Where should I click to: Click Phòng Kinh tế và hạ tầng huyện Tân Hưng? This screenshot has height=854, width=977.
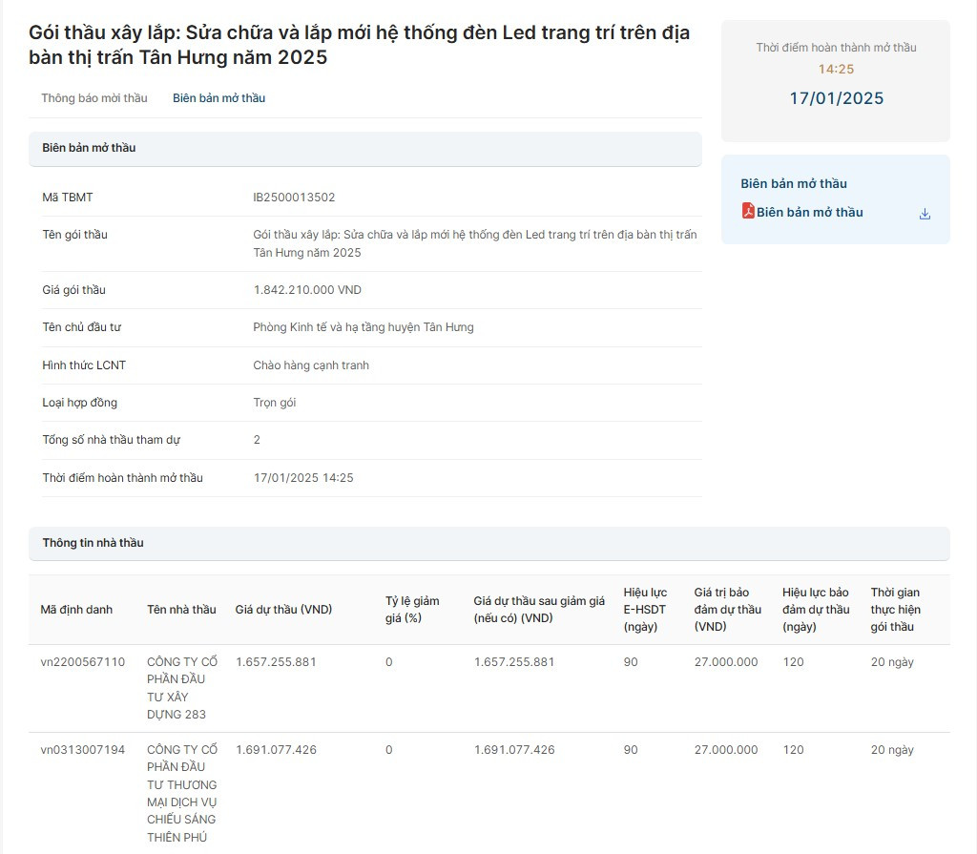click(x=363, y=327)
